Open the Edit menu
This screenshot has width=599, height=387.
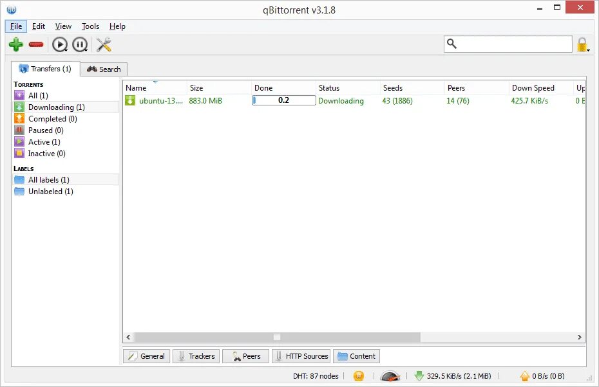tap(38, 26)
